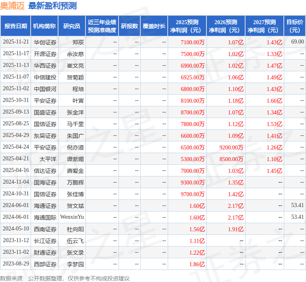
Task: Click the 中信建投 institution cell
Action: [45, 77]
